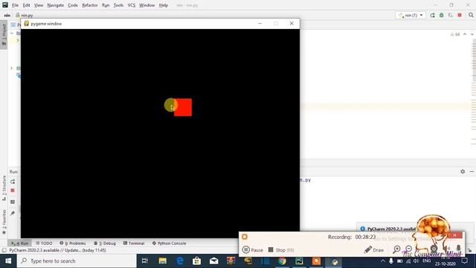The height and width of the screenshot is (268, 476).
Task: Open Google Chrome from the taskbar
Action: [282, 261]
